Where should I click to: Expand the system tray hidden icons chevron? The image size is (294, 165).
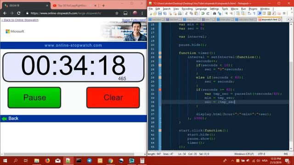(232, 160)
